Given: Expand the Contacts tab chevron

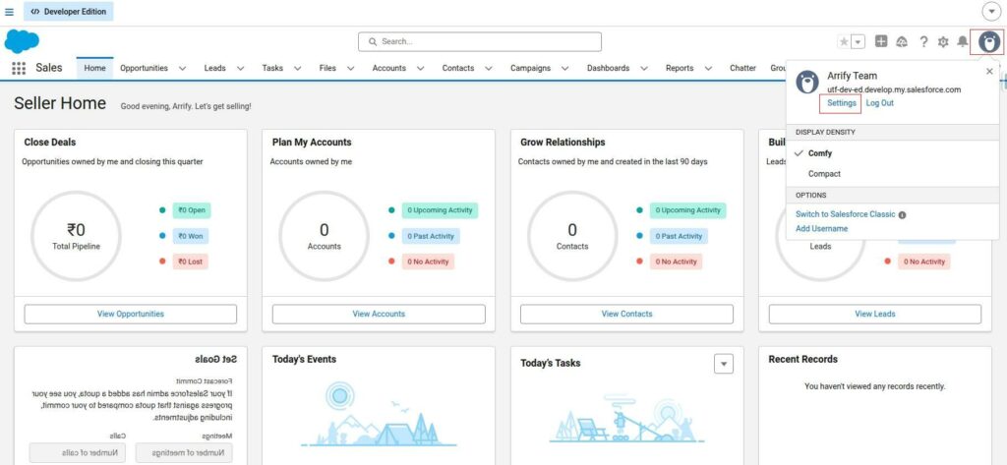Looking at the screenshot, I should coord(488,68).
